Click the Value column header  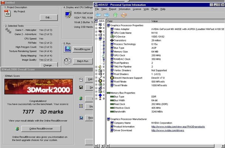[x=187, y=21]
